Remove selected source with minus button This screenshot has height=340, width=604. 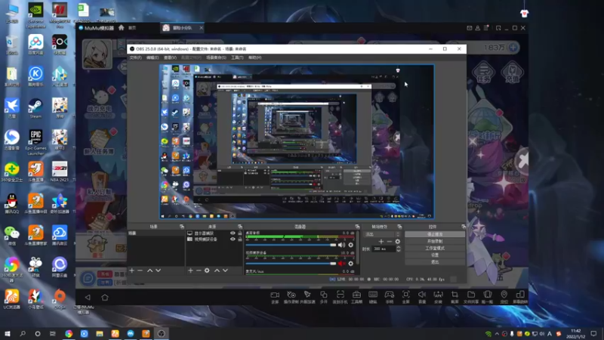click(x=199, y=270)
